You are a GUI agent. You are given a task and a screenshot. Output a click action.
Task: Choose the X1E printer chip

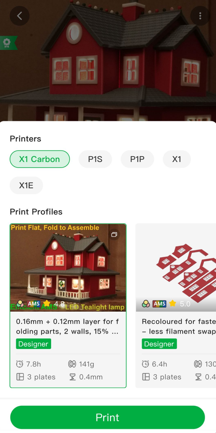pyautogui.click(x=26, y=185)
